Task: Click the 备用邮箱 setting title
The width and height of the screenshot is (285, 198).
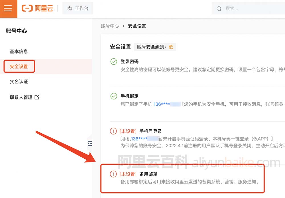Action: tap(148, 174)
